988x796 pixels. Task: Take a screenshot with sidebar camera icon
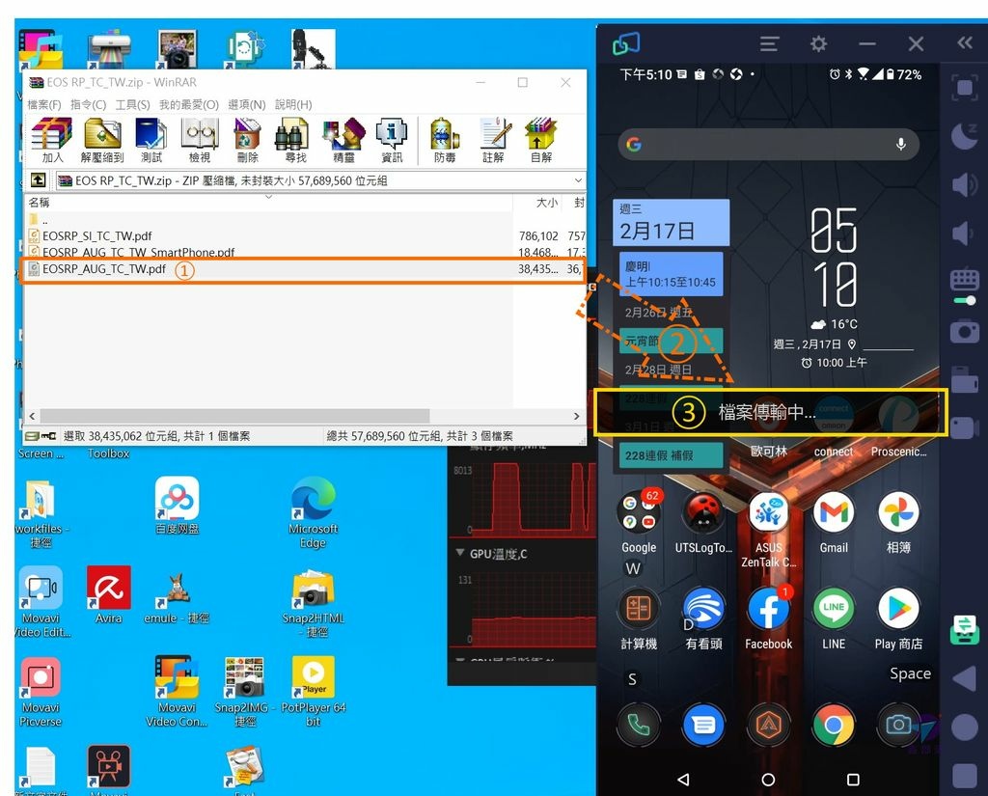(965, 331)
